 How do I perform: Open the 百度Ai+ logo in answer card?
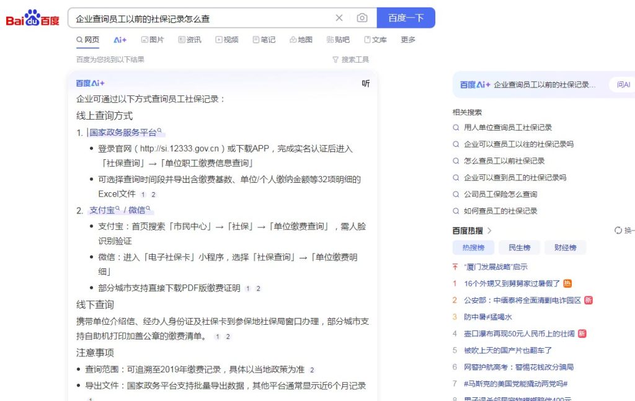pyautogui.click(x=91, y=83)
